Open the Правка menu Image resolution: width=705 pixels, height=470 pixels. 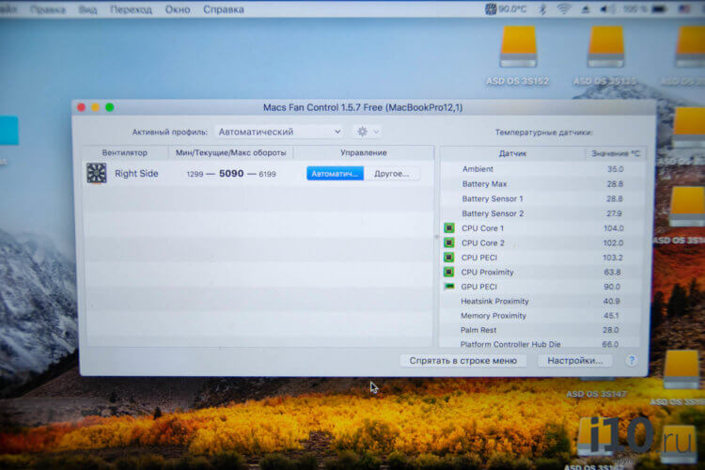pyautogui.click(x=48, y=9)
